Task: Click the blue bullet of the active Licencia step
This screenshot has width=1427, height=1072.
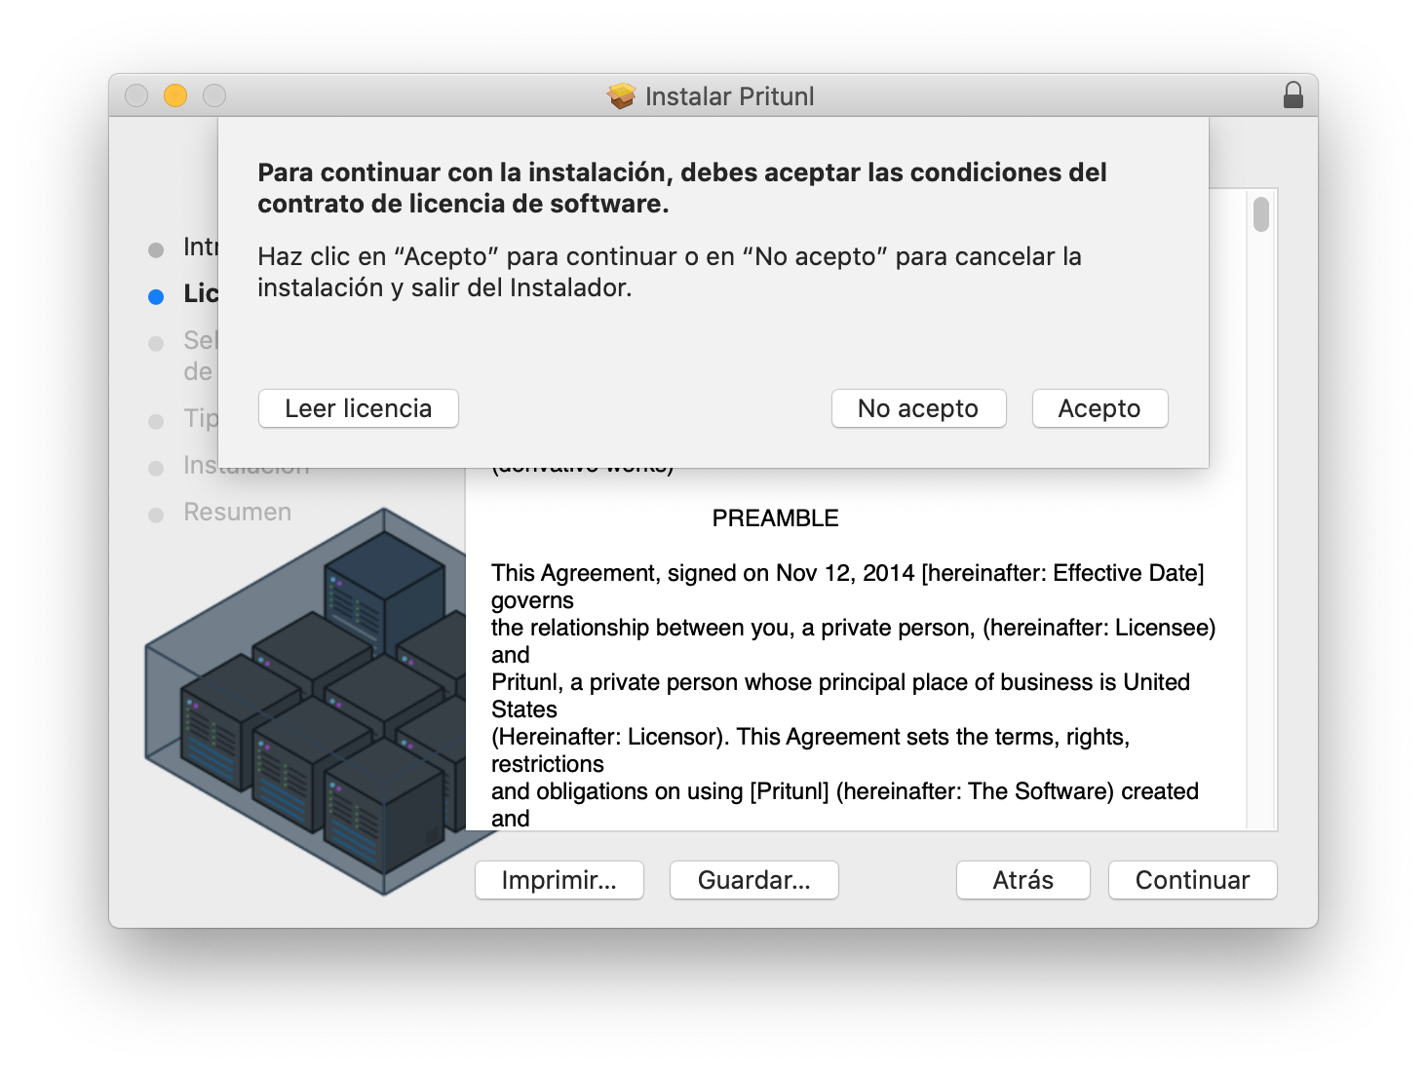Action: 156,296
